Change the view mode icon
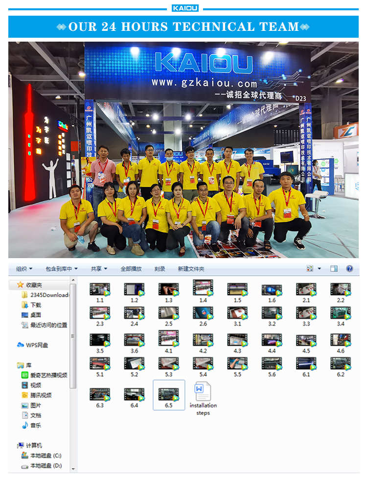The height and width of the screenshot is (480, 367). coord(310,268)
